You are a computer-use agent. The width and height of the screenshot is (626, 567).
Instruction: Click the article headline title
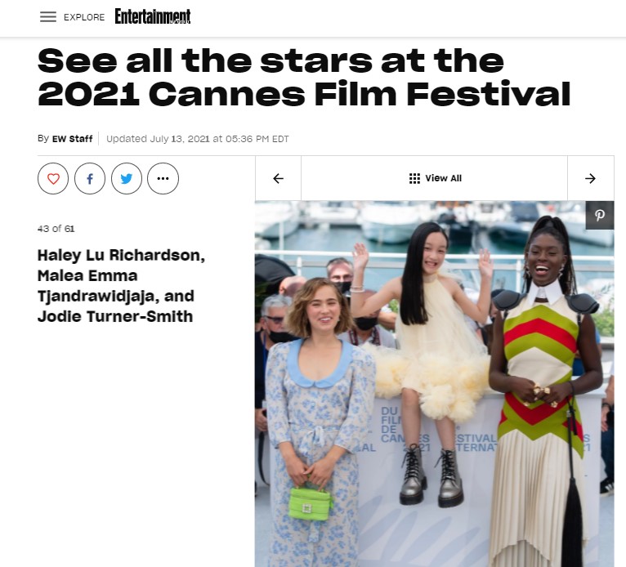pyautogui.click(x=304, y=78)
